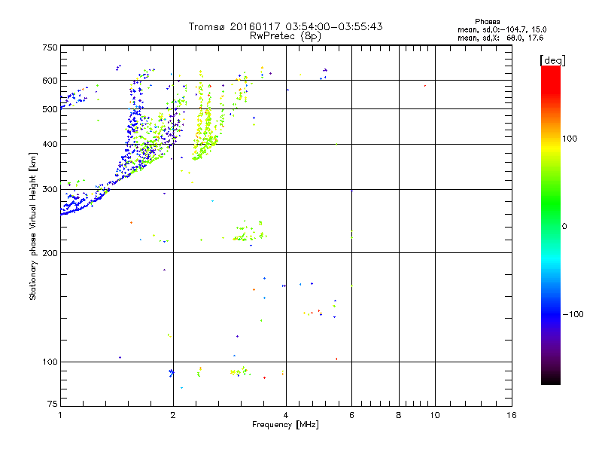
Task: Click the '200' height tick label
Action: 50,253
